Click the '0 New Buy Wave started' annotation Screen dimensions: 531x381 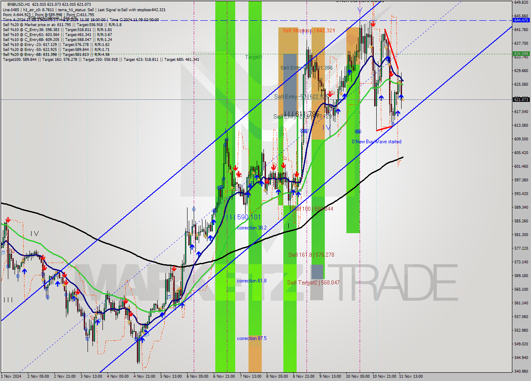coord(376,142)
